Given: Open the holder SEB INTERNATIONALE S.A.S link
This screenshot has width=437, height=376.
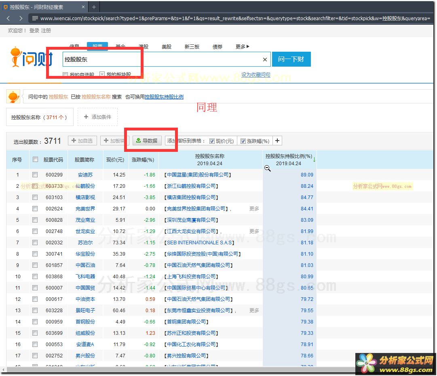Looking at the screenshot, I should click(x=199, y=243).
